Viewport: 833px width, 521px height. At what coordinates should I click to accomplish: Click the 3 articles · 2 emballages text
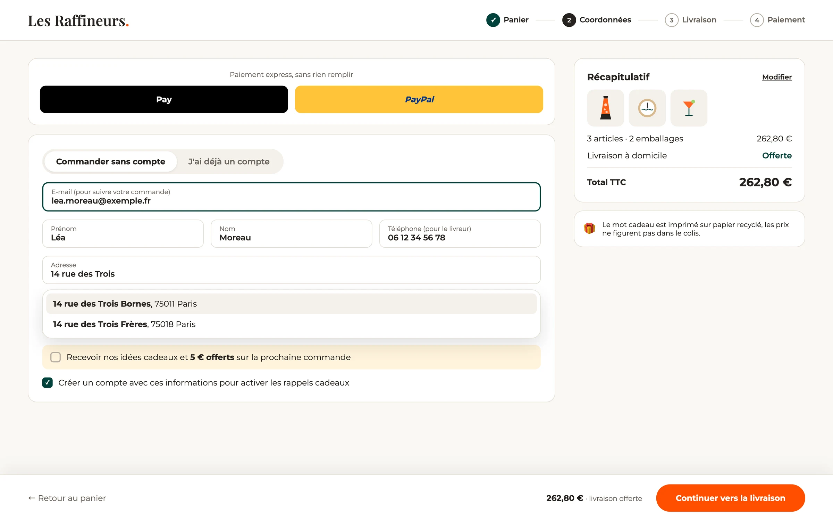pyautogui.click(x=635, y=139)
